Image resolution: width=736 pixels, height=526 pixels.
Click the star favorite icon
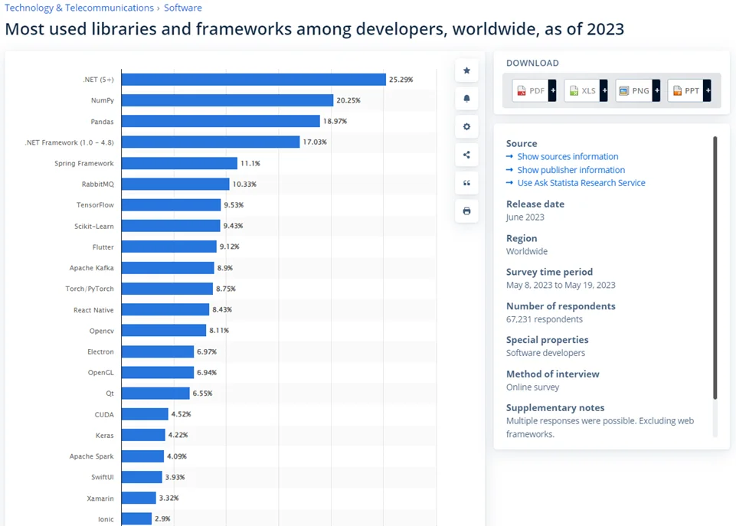[x=466, y=70]
